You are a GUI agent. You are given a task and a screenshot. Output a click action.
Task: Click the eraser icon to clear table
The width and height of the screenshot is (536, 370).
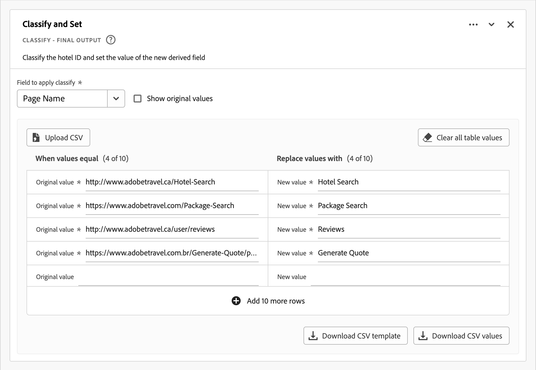pos(428,137)
